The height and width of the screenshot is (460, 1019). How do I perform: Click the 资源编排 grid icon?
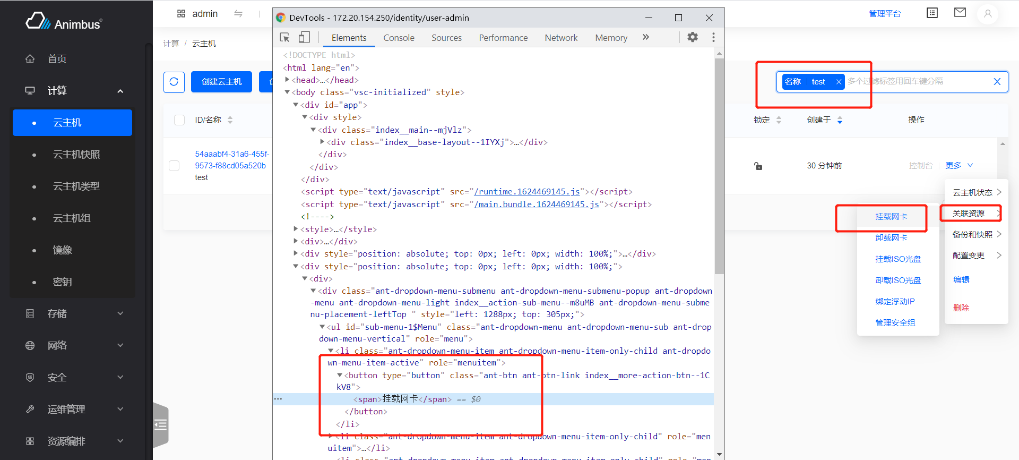[x=30, y=441]
